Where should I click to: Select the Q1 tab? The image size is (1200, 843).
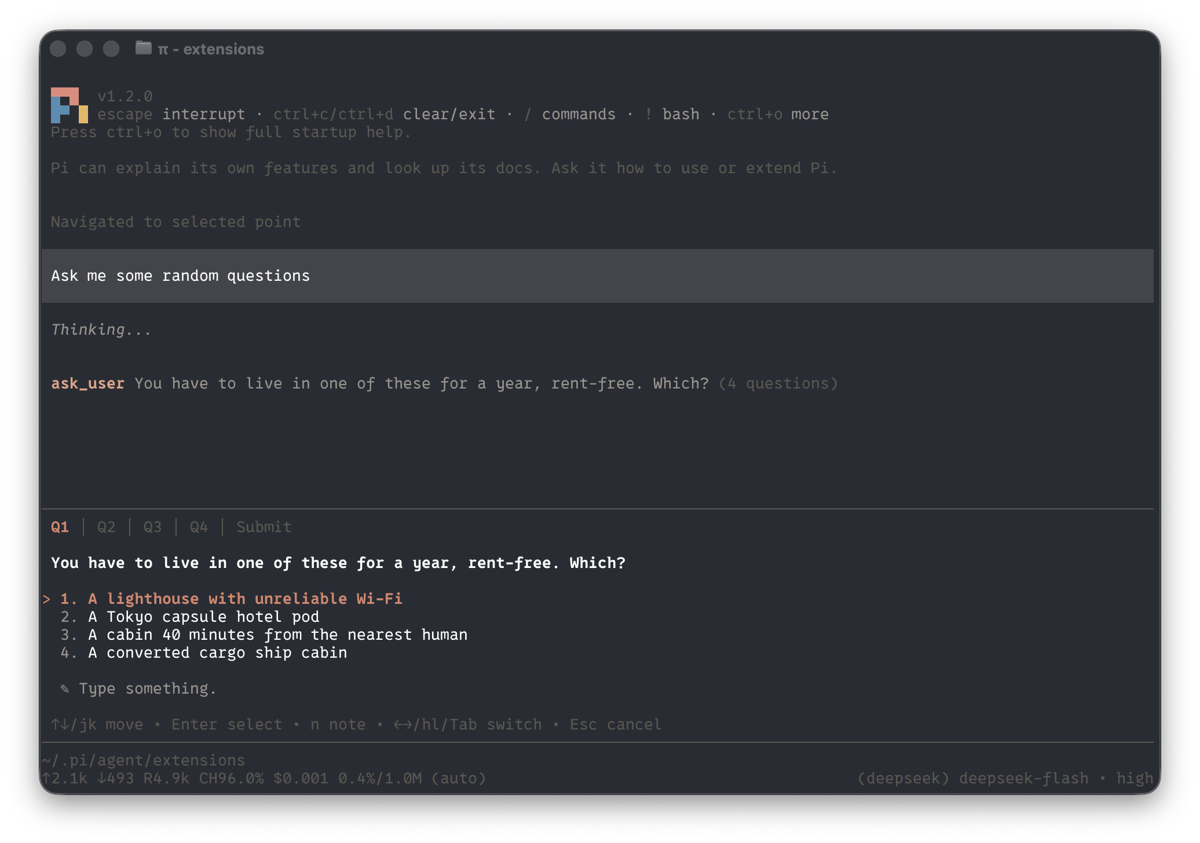[60, 527]
